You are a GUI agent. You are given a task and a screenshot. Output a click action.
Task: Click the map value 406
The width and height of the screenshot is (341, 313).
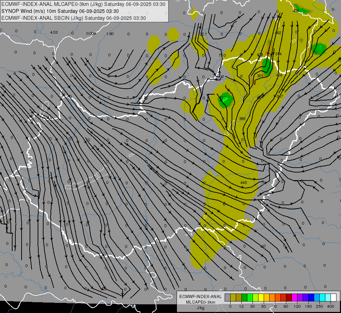pyautogui.click(x=296, y=11)
